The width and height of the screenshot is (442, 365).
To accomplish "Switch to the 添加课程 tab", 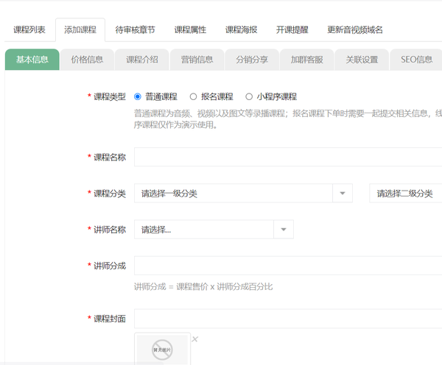I will pos(80,30).
